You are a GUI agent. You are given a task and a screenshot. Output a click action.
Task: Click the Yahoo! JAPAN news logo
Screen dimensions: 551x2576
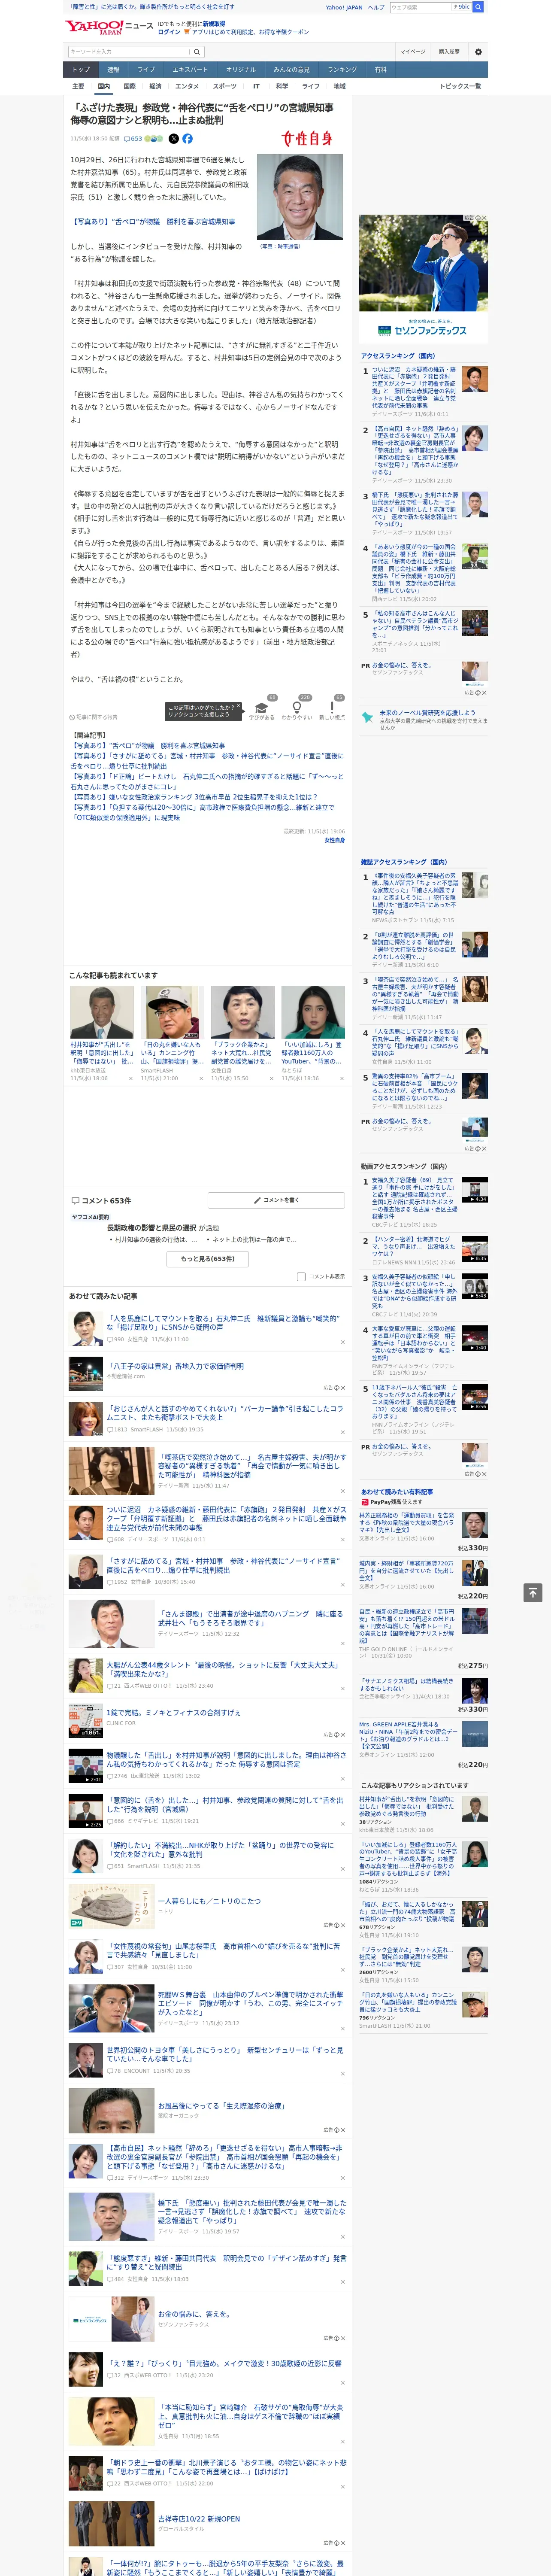click(109, 27)
